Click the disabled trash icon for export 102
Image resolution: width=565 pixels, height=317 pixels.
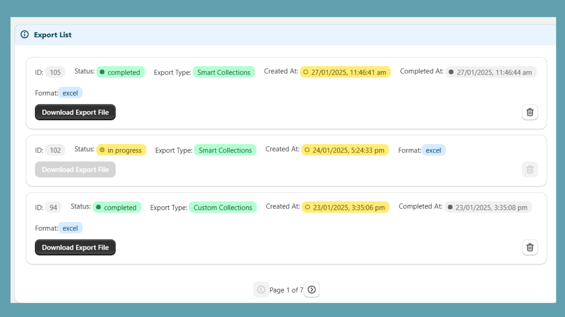[x=530, y=169]
